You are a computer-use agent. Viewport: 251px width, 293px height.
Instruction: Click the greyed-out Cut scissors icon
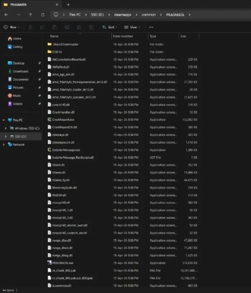click(x=30, y=27)
